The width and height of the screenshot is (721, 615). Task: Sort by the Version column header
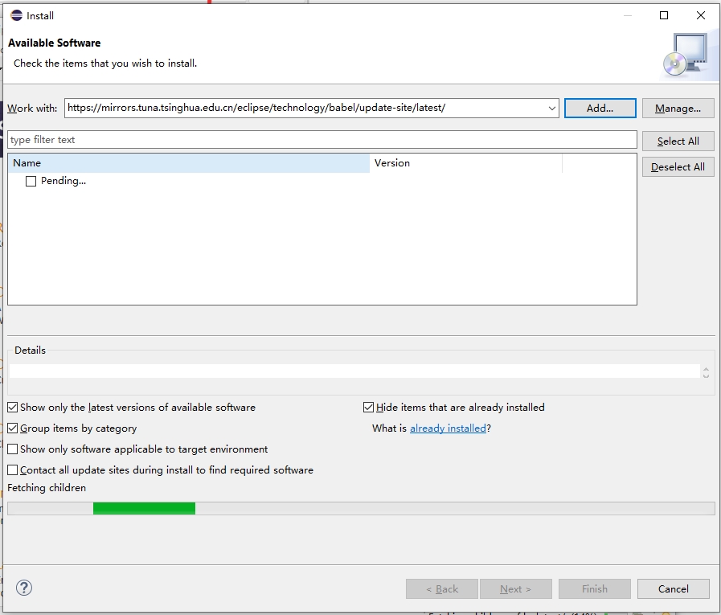[x=466, y=163]
